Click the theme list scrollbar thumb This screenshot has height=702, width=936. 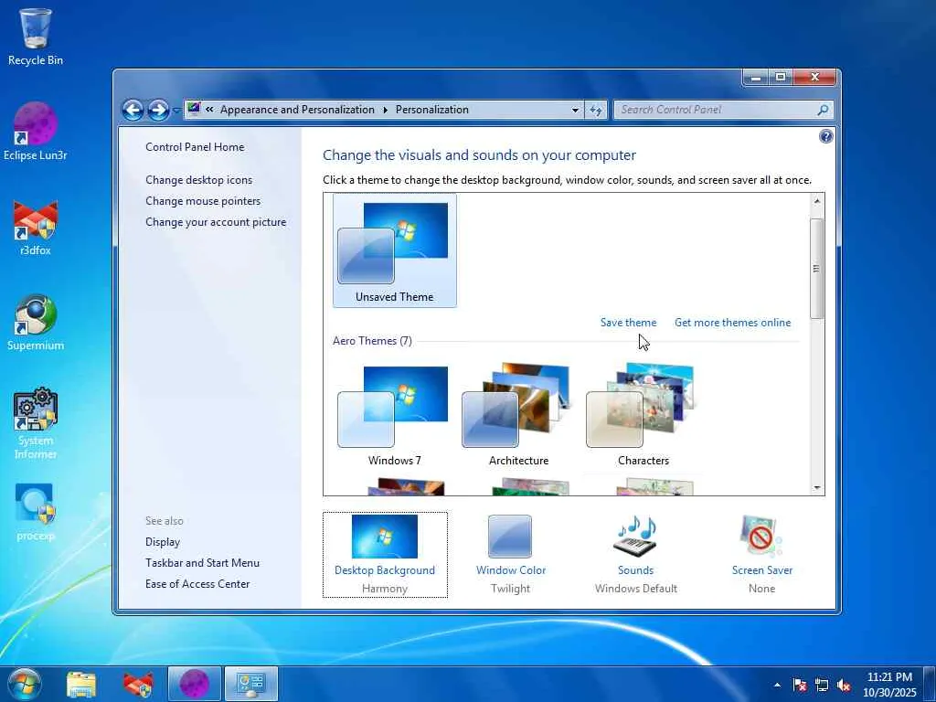(817, 269)
